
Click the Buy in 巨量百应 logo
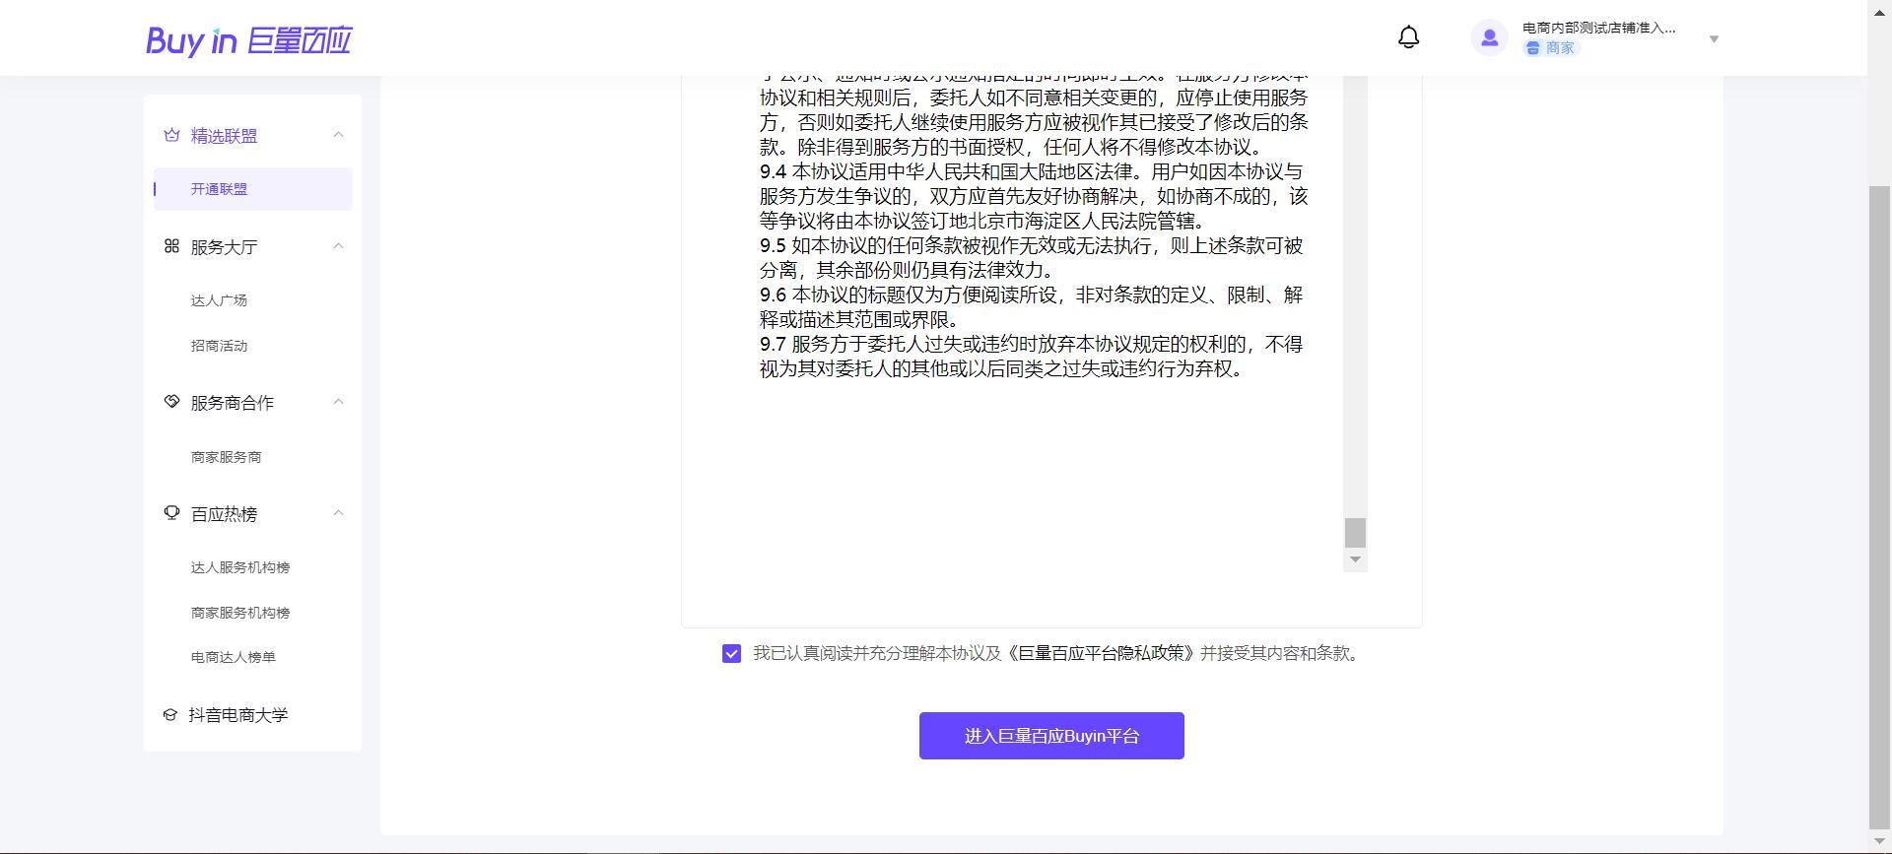(248, 39)
